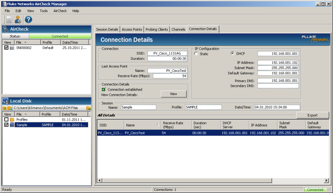Image resolution: width=333 pixels, height=193 pixels.
Task: Open the profile manager user icon
Action: click(18, 20)
